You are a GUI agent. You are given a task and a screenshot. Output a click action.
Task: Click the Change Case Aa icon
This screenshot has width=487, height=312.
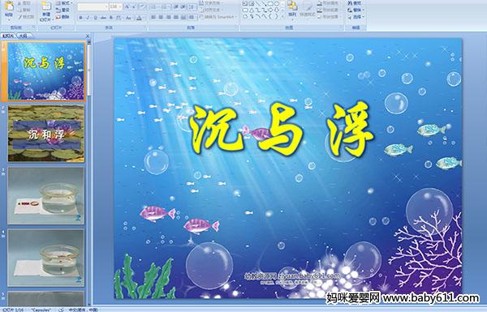(128, 18)
